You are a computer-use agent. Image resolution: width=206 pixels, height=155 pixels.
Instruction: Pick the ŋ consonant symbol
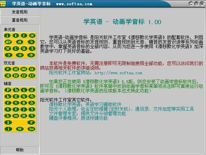click(x=32, y=116)
